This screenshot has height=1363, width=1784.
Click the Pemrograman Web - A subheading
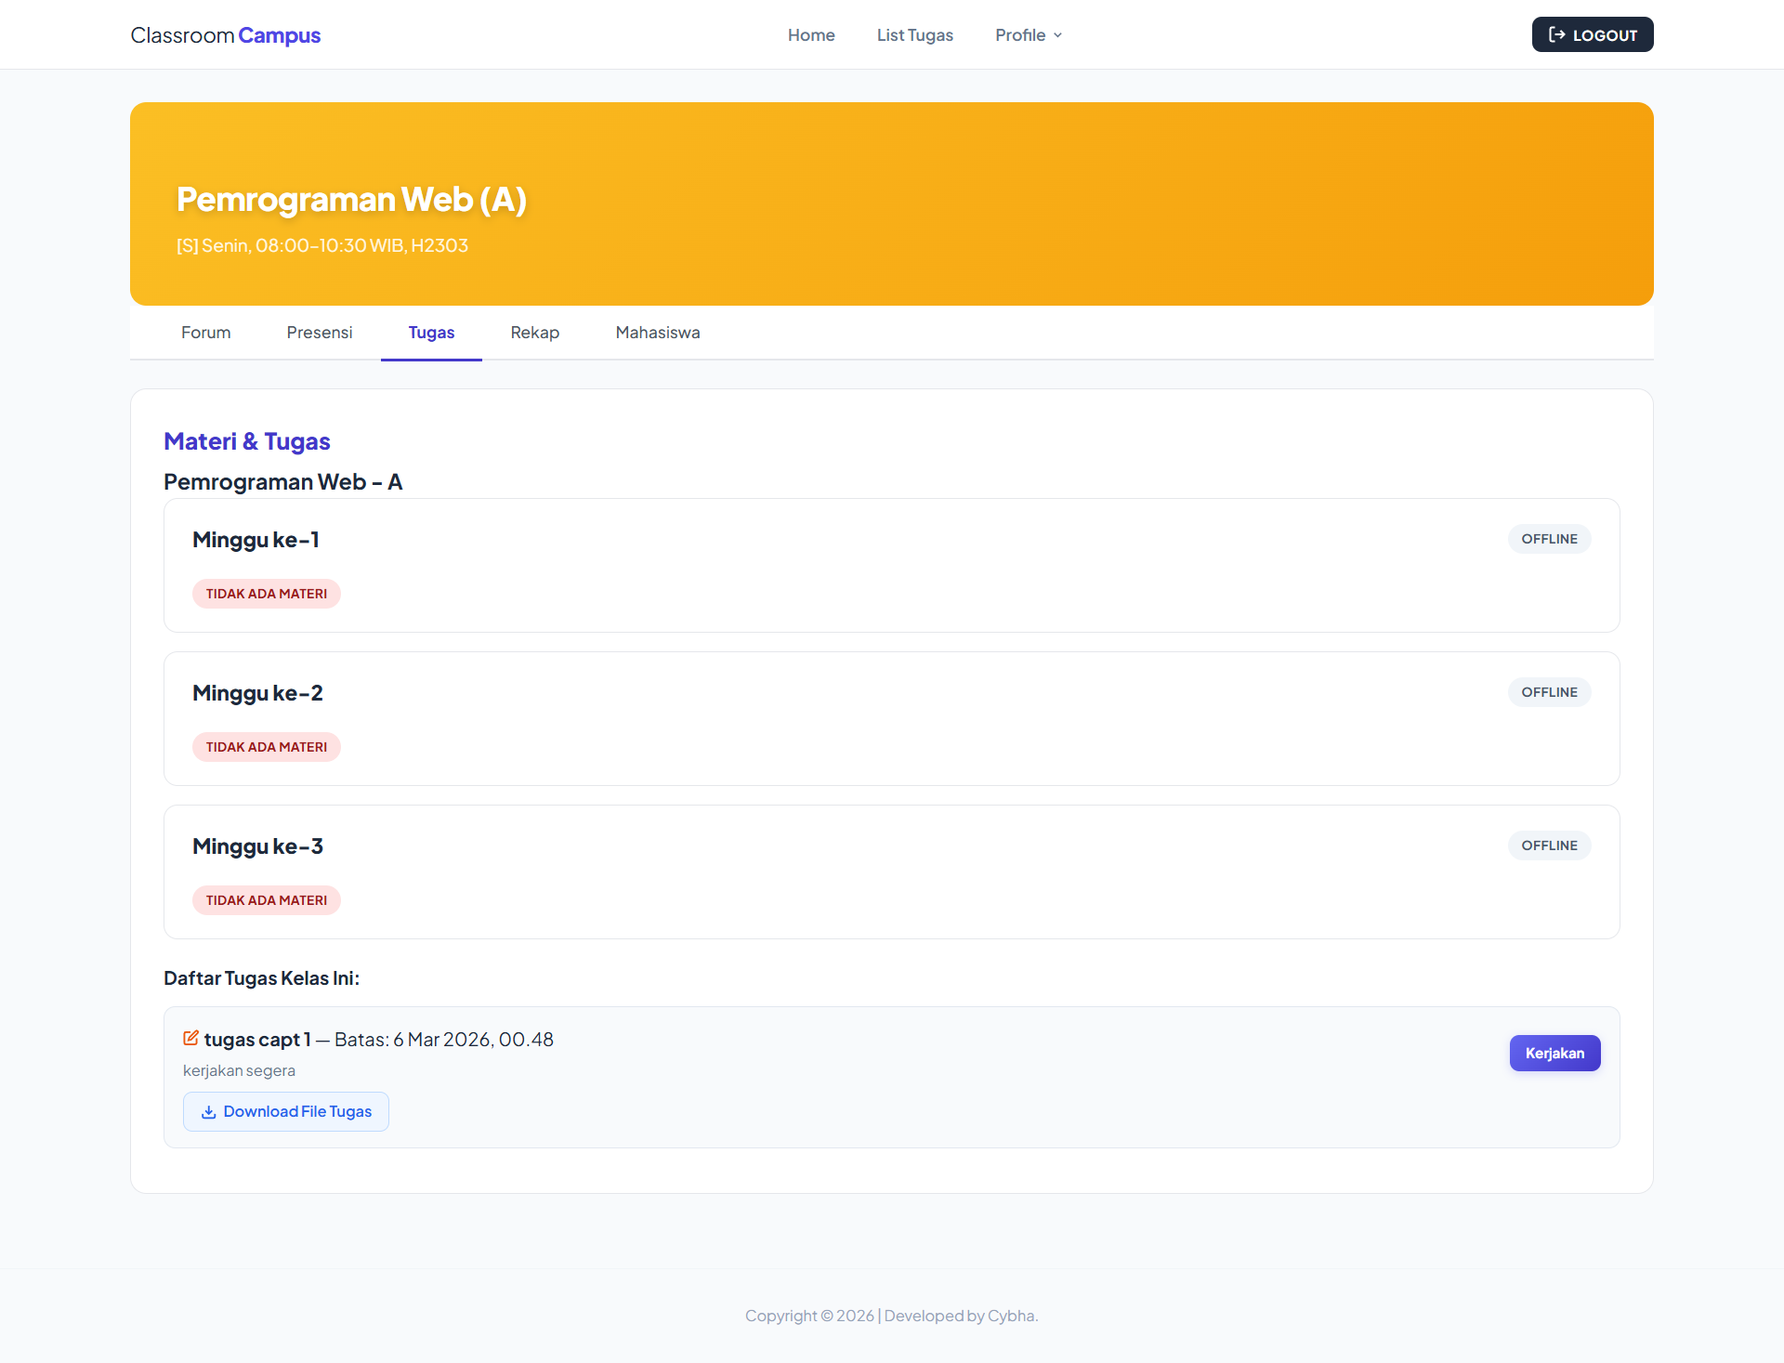coord(282,482)
